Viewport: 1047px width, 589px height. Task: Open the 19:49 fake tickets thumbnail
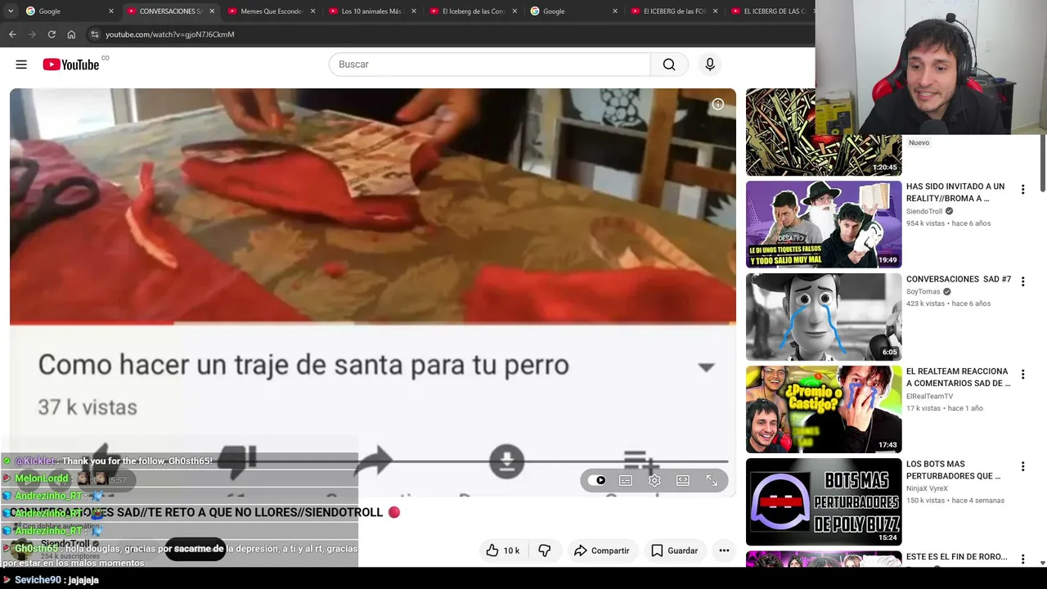click(x=824, y=224)
